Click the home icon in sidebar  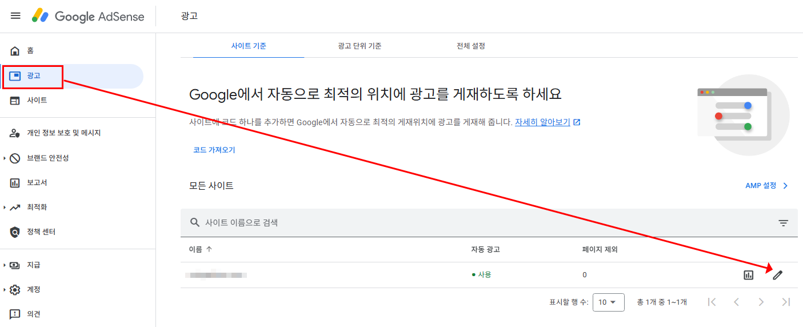(15, 51)
